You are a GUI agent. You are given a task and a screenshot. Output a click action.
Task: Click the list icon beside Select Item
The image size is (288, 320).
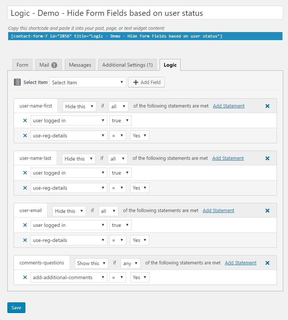pos(17,82)
